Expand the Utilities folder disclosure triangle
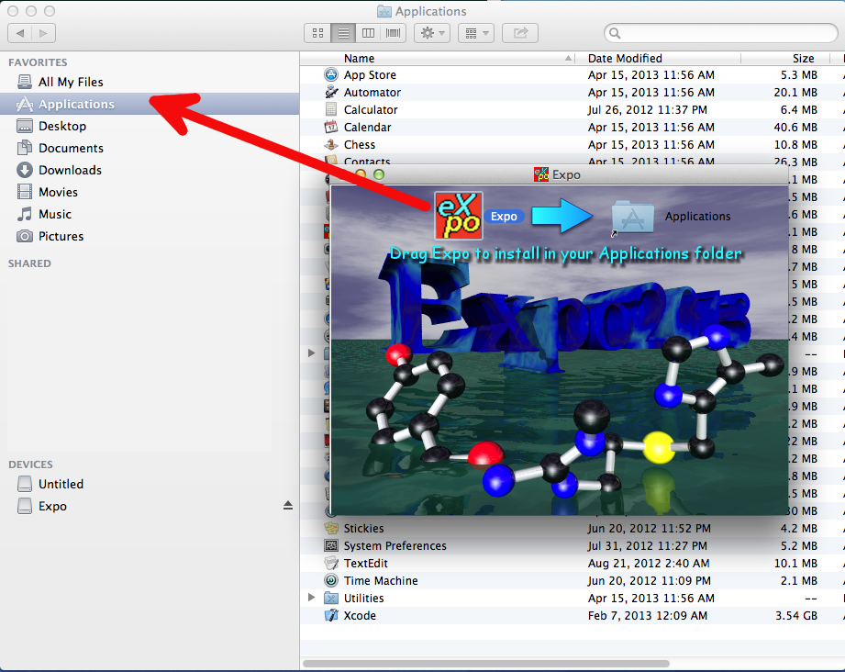Viewport: 845px width, 672px height. click(x=311, y=598)
